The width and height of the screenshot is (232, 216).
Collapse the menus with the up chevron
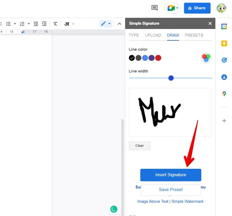click(x=119, y=24)
